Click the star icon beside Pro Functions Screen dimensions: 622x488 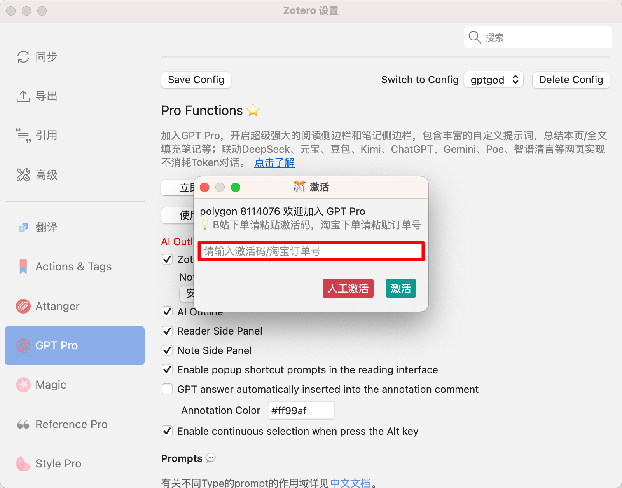point(253,110)
